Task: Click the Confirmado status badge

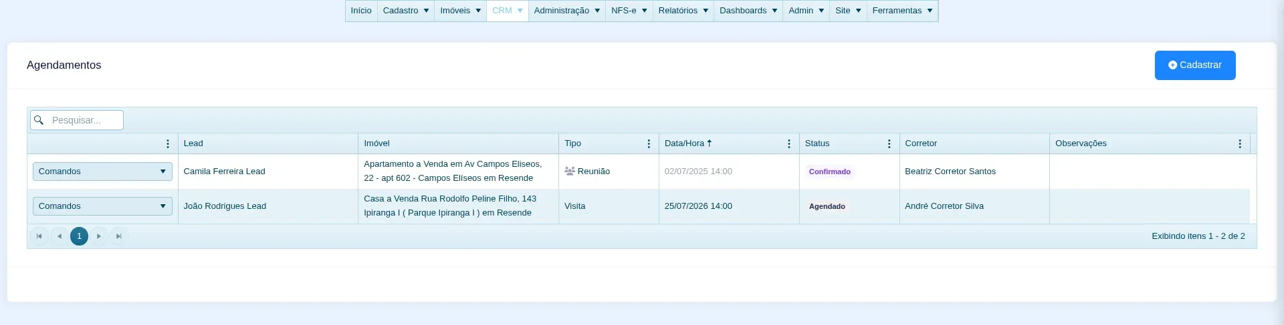Action: [x=830, y=172]
